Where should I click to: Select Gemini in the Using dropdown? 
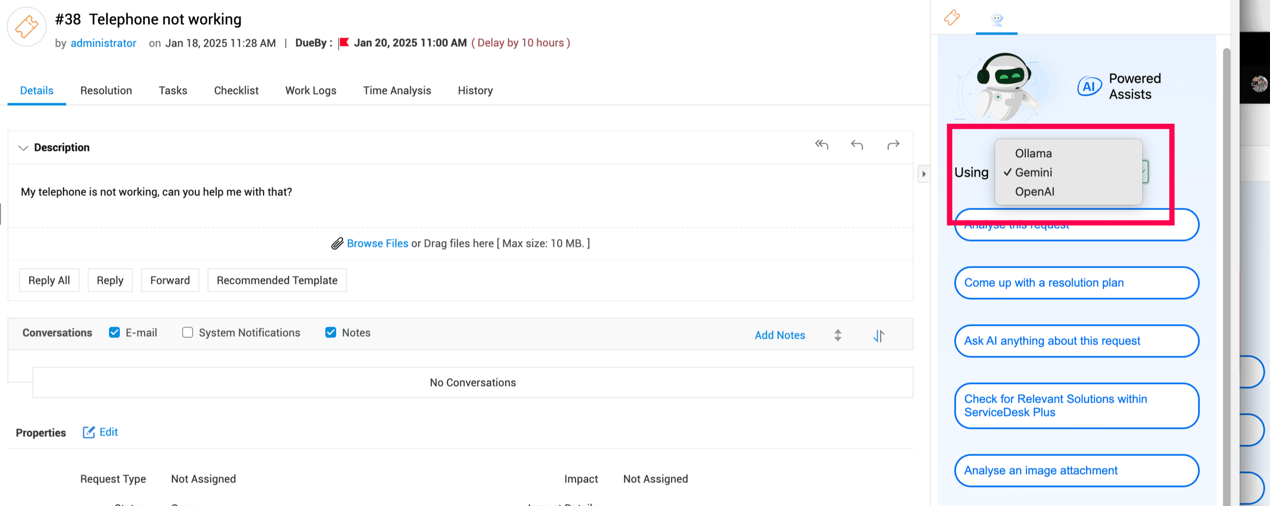point(1068,172)
